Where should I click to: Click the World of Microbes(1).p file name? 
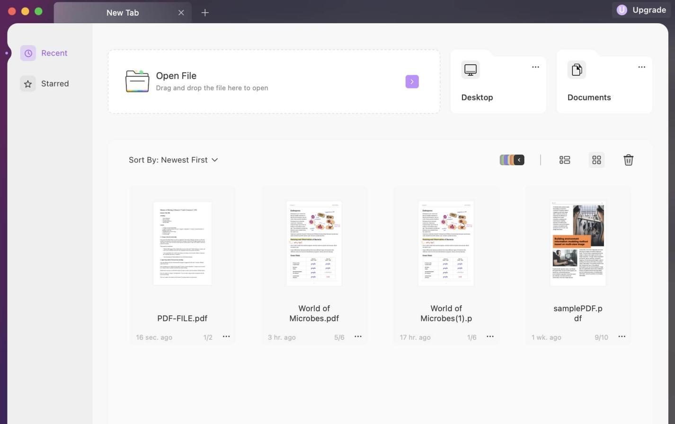[x=446, y=313]
